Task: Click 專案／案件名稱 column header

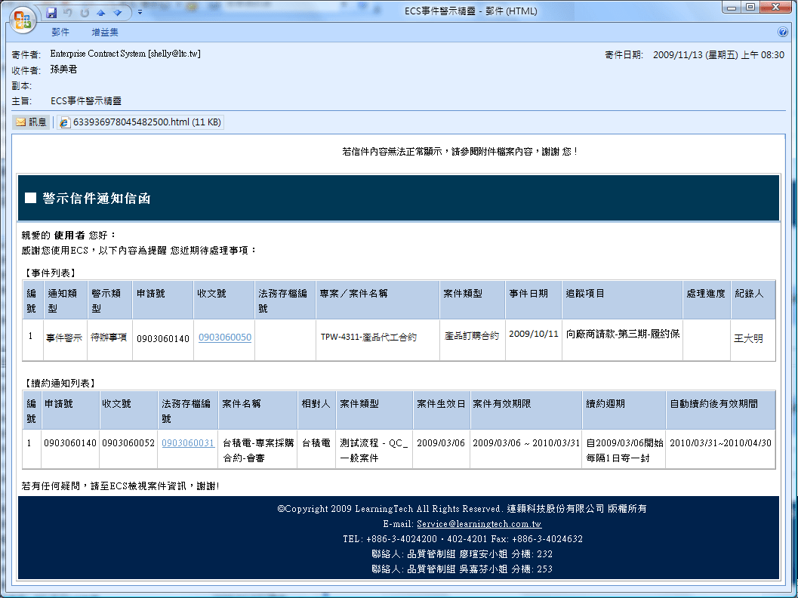Action: pyautogui.click(x=377, y=301)
